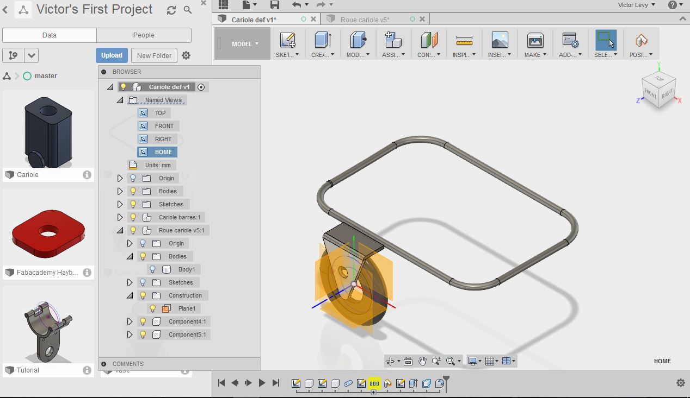Switch to the Roue cariole v5 tab
The image size is (690, 398).
click(x=365, y=20)
